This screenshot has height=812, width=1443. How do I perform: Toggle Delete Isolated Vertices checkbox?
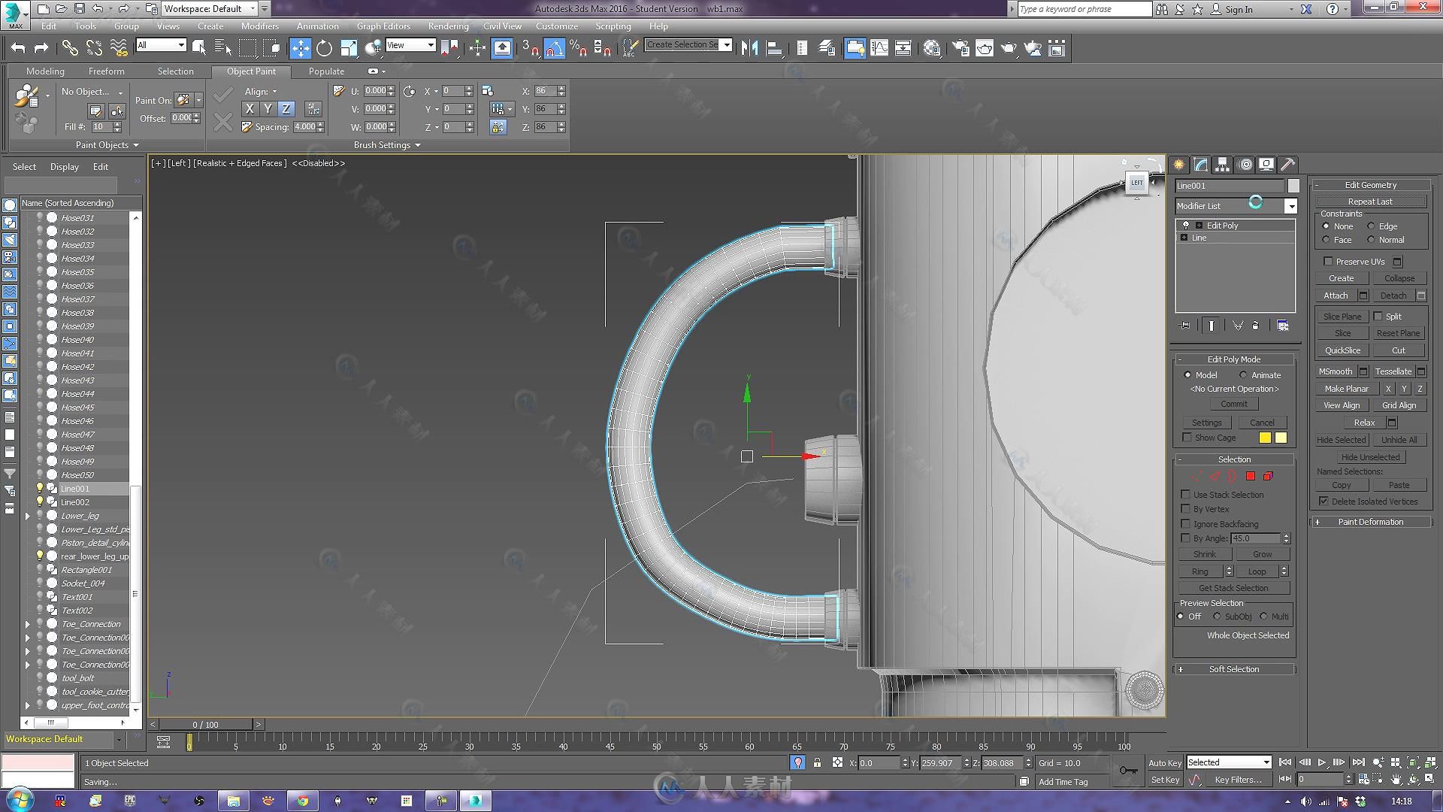point(1324,501)
